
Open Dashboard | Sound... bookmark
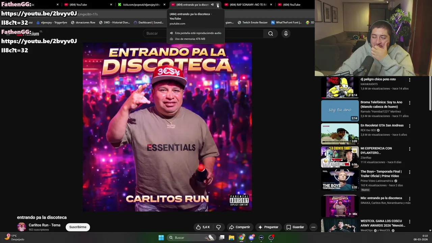(x=148, y=23)
